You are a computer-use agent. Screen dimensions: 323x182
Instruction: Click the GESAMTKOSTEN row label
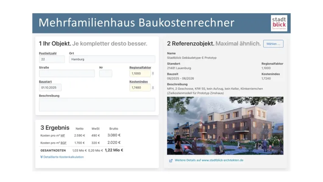53,151
